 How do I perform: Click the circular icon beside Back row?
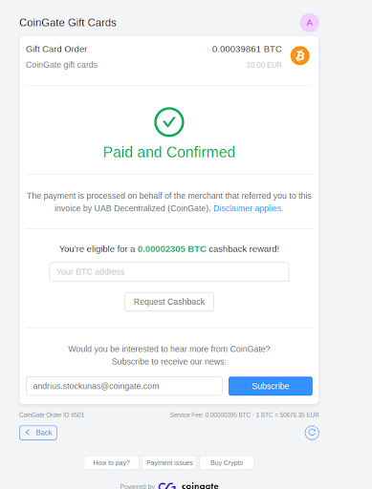(312, 433)
